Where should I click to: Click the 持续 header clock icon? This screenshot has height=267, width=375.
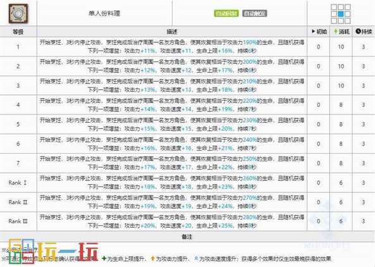click(358, 32)
